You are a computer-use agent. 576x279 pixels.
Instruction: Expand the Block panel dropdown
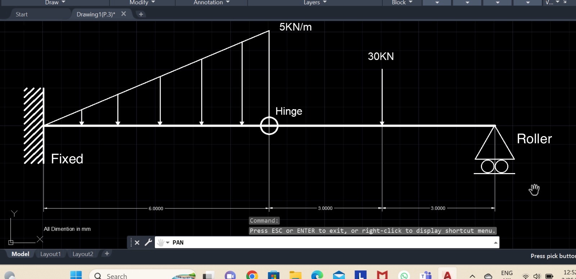pyautogui.click(x=402, y=3)
